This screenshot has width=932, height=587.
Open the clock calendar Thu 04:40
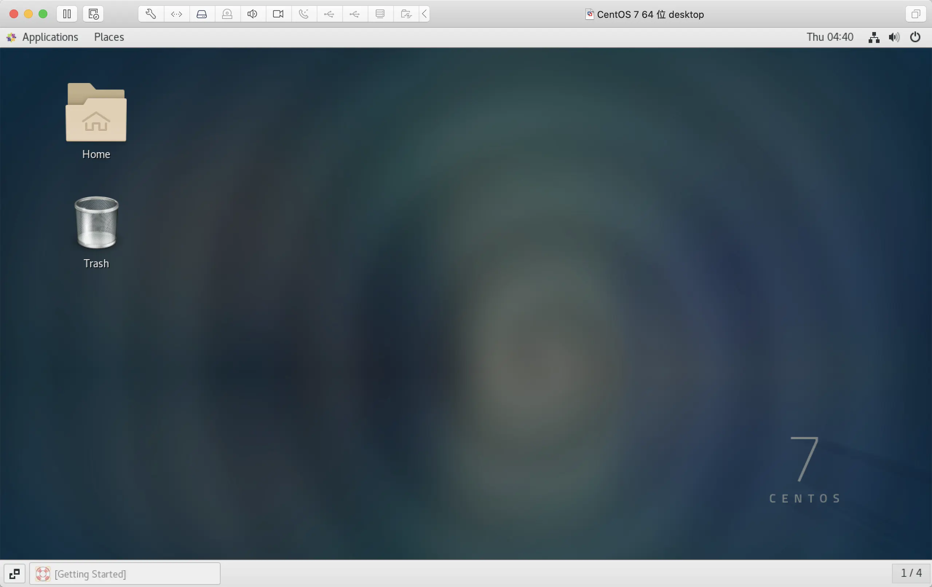point(829,37)
